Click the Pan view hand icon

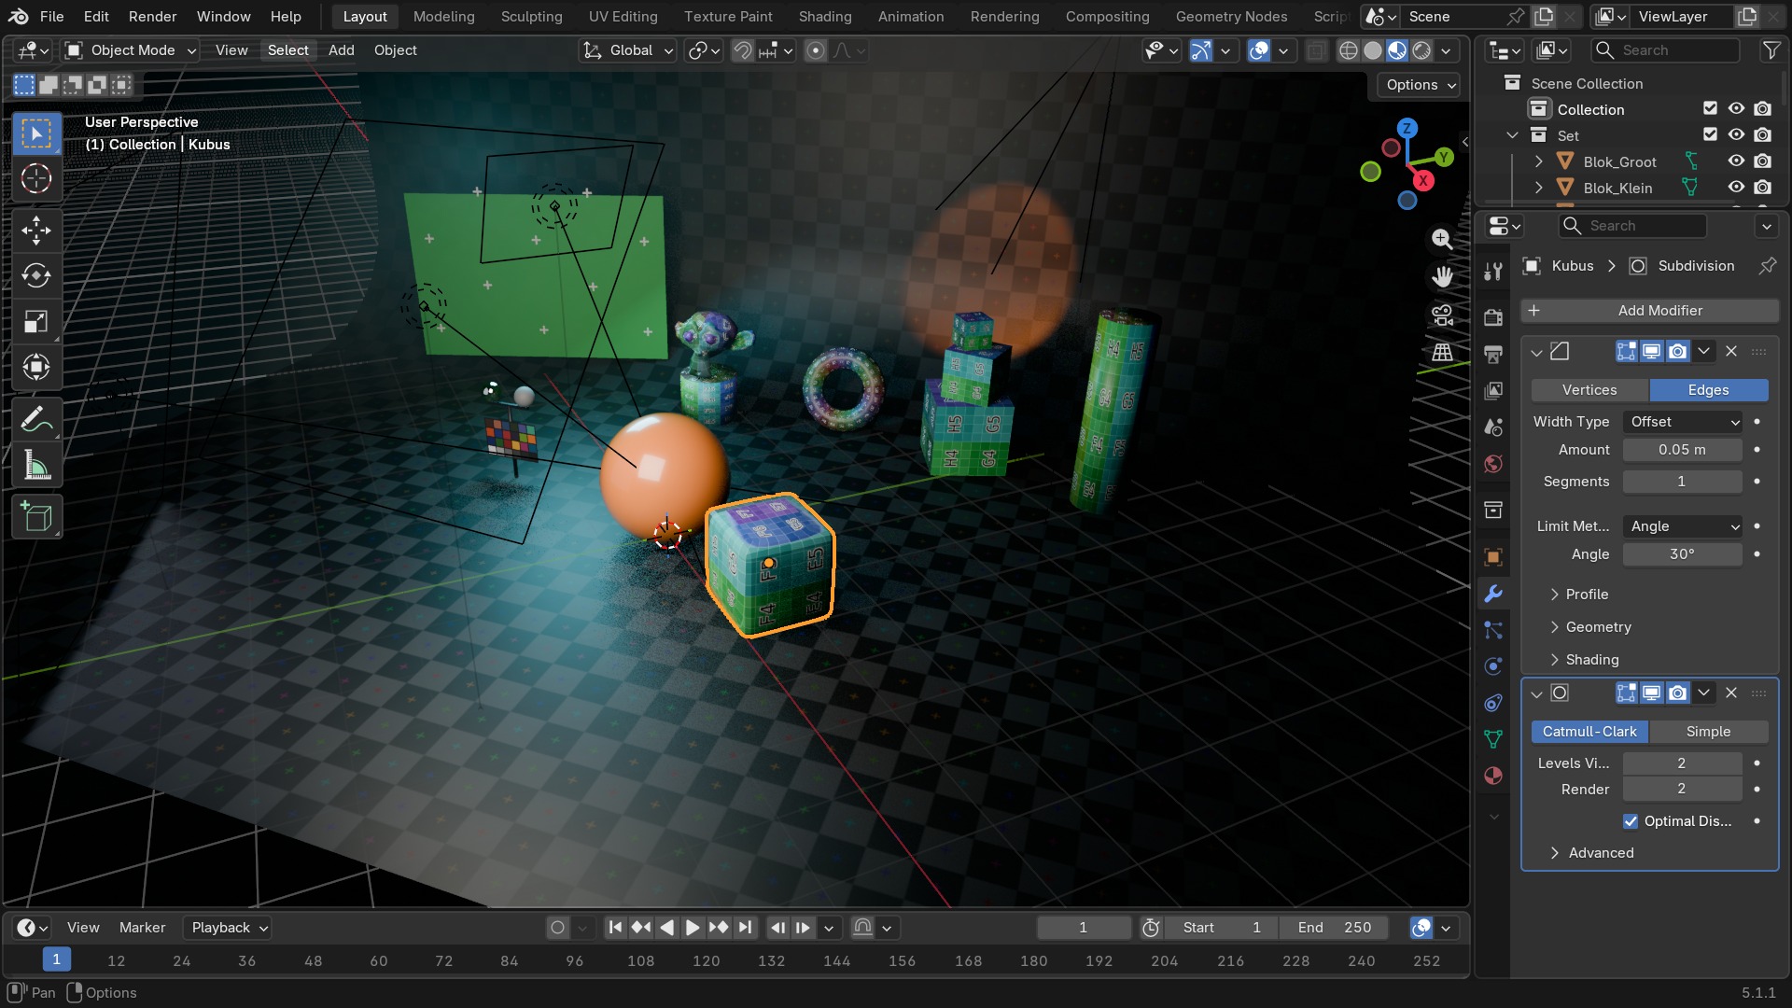[1442, 277]
